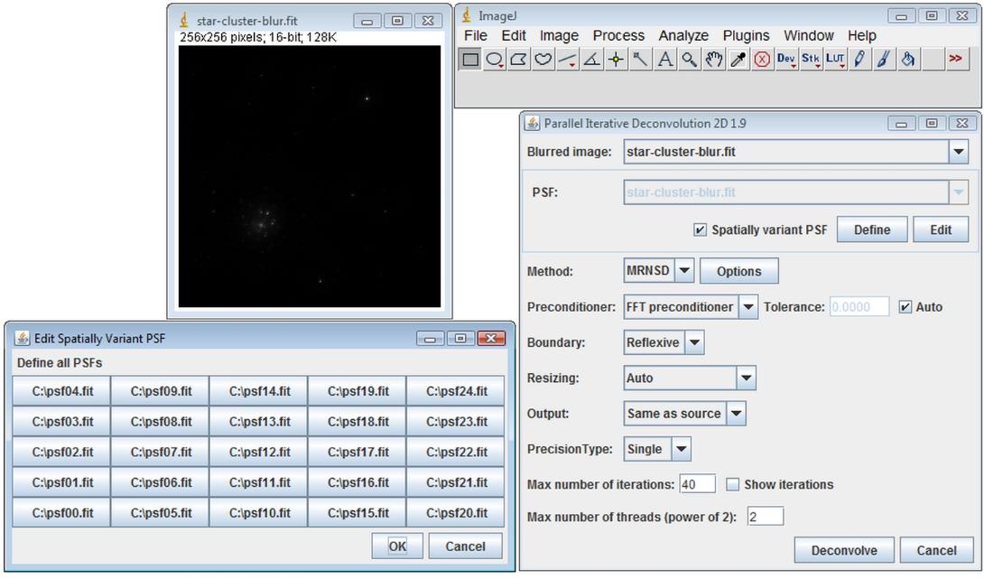Image resolution: width=984 pixels, height=579 pixels.
Task: Click the C:\psf12.fit button
Action: click(258, 453)
